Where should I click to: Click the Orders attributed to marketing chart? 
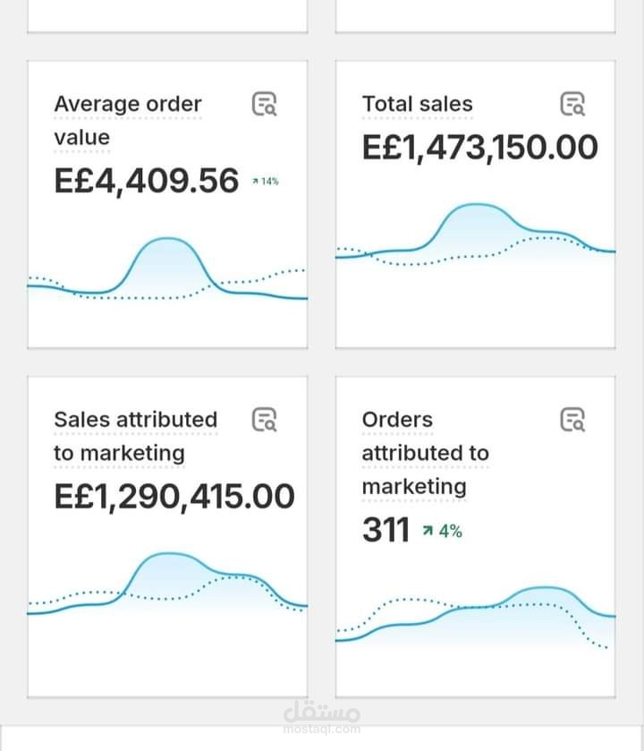[475, 617]
